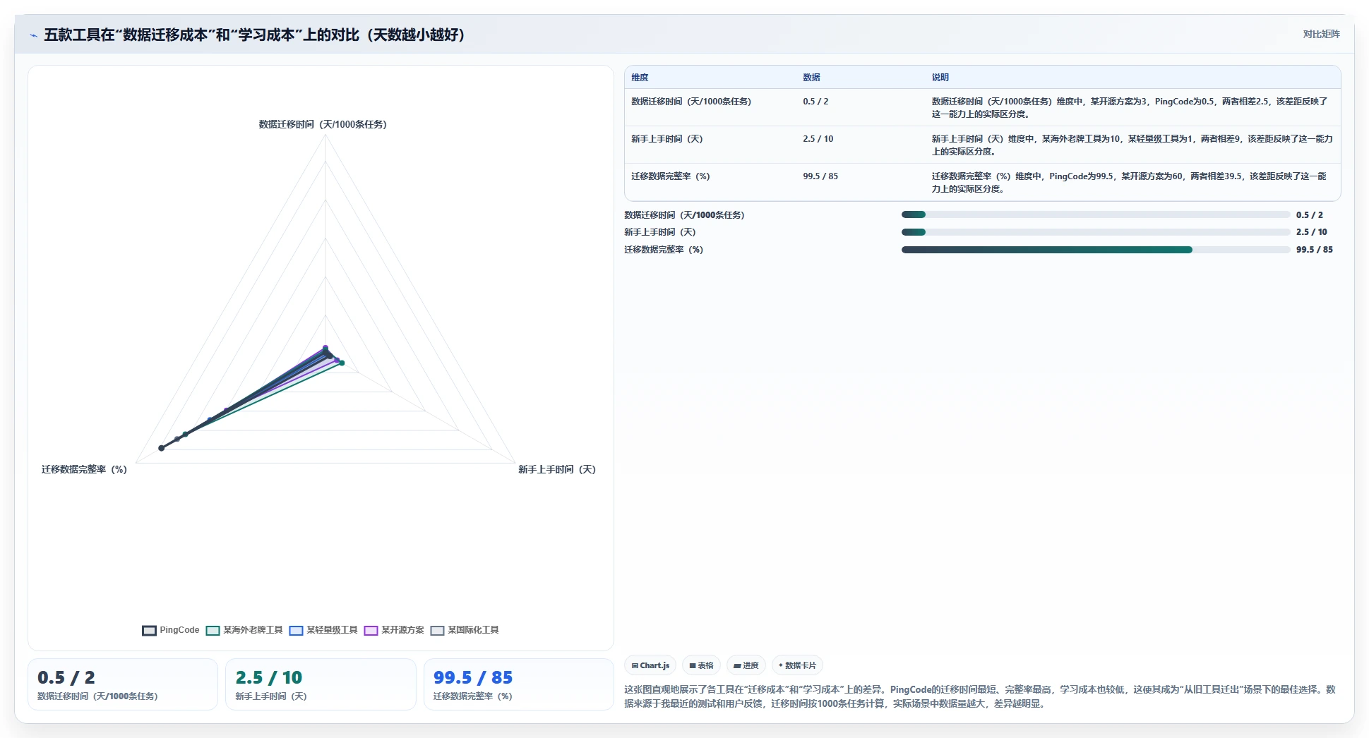Click the 数据迁移时间 label left of progress bar
Image resolution: width=1369 pixels, height=738 pixels.
click(x=684, y=215)
